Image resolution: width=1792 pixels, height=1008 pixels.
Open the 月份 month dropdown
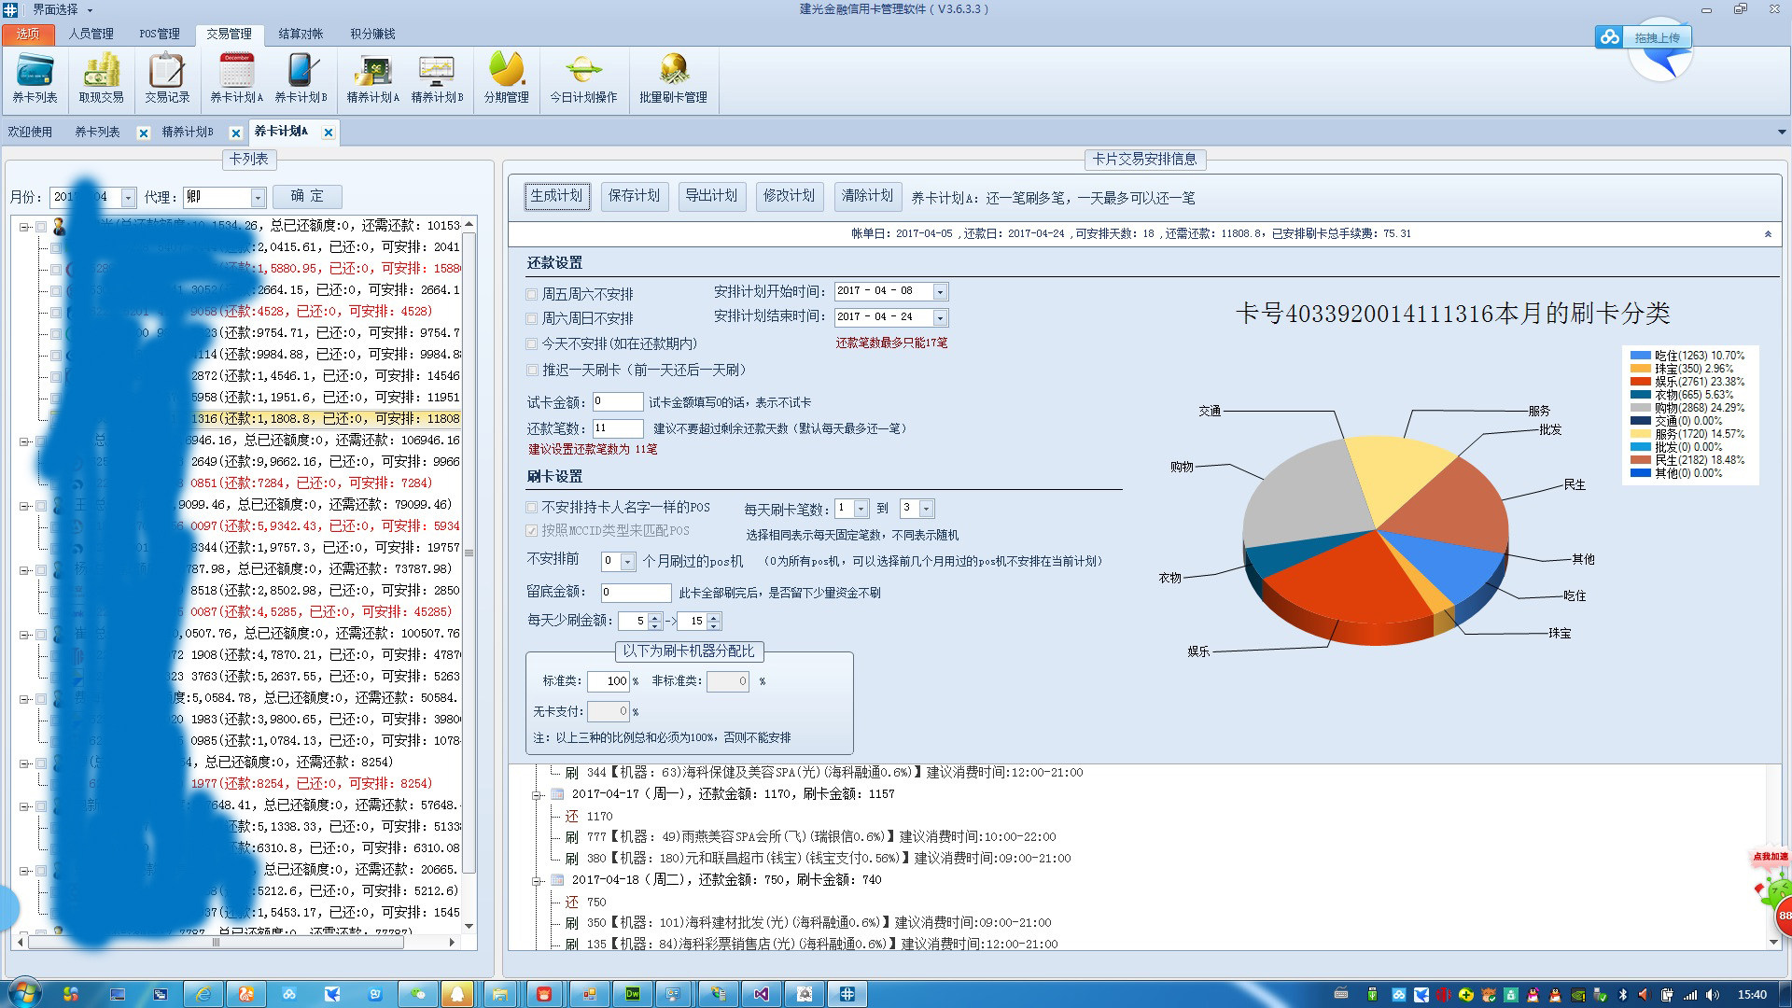(x=128, y=198)
